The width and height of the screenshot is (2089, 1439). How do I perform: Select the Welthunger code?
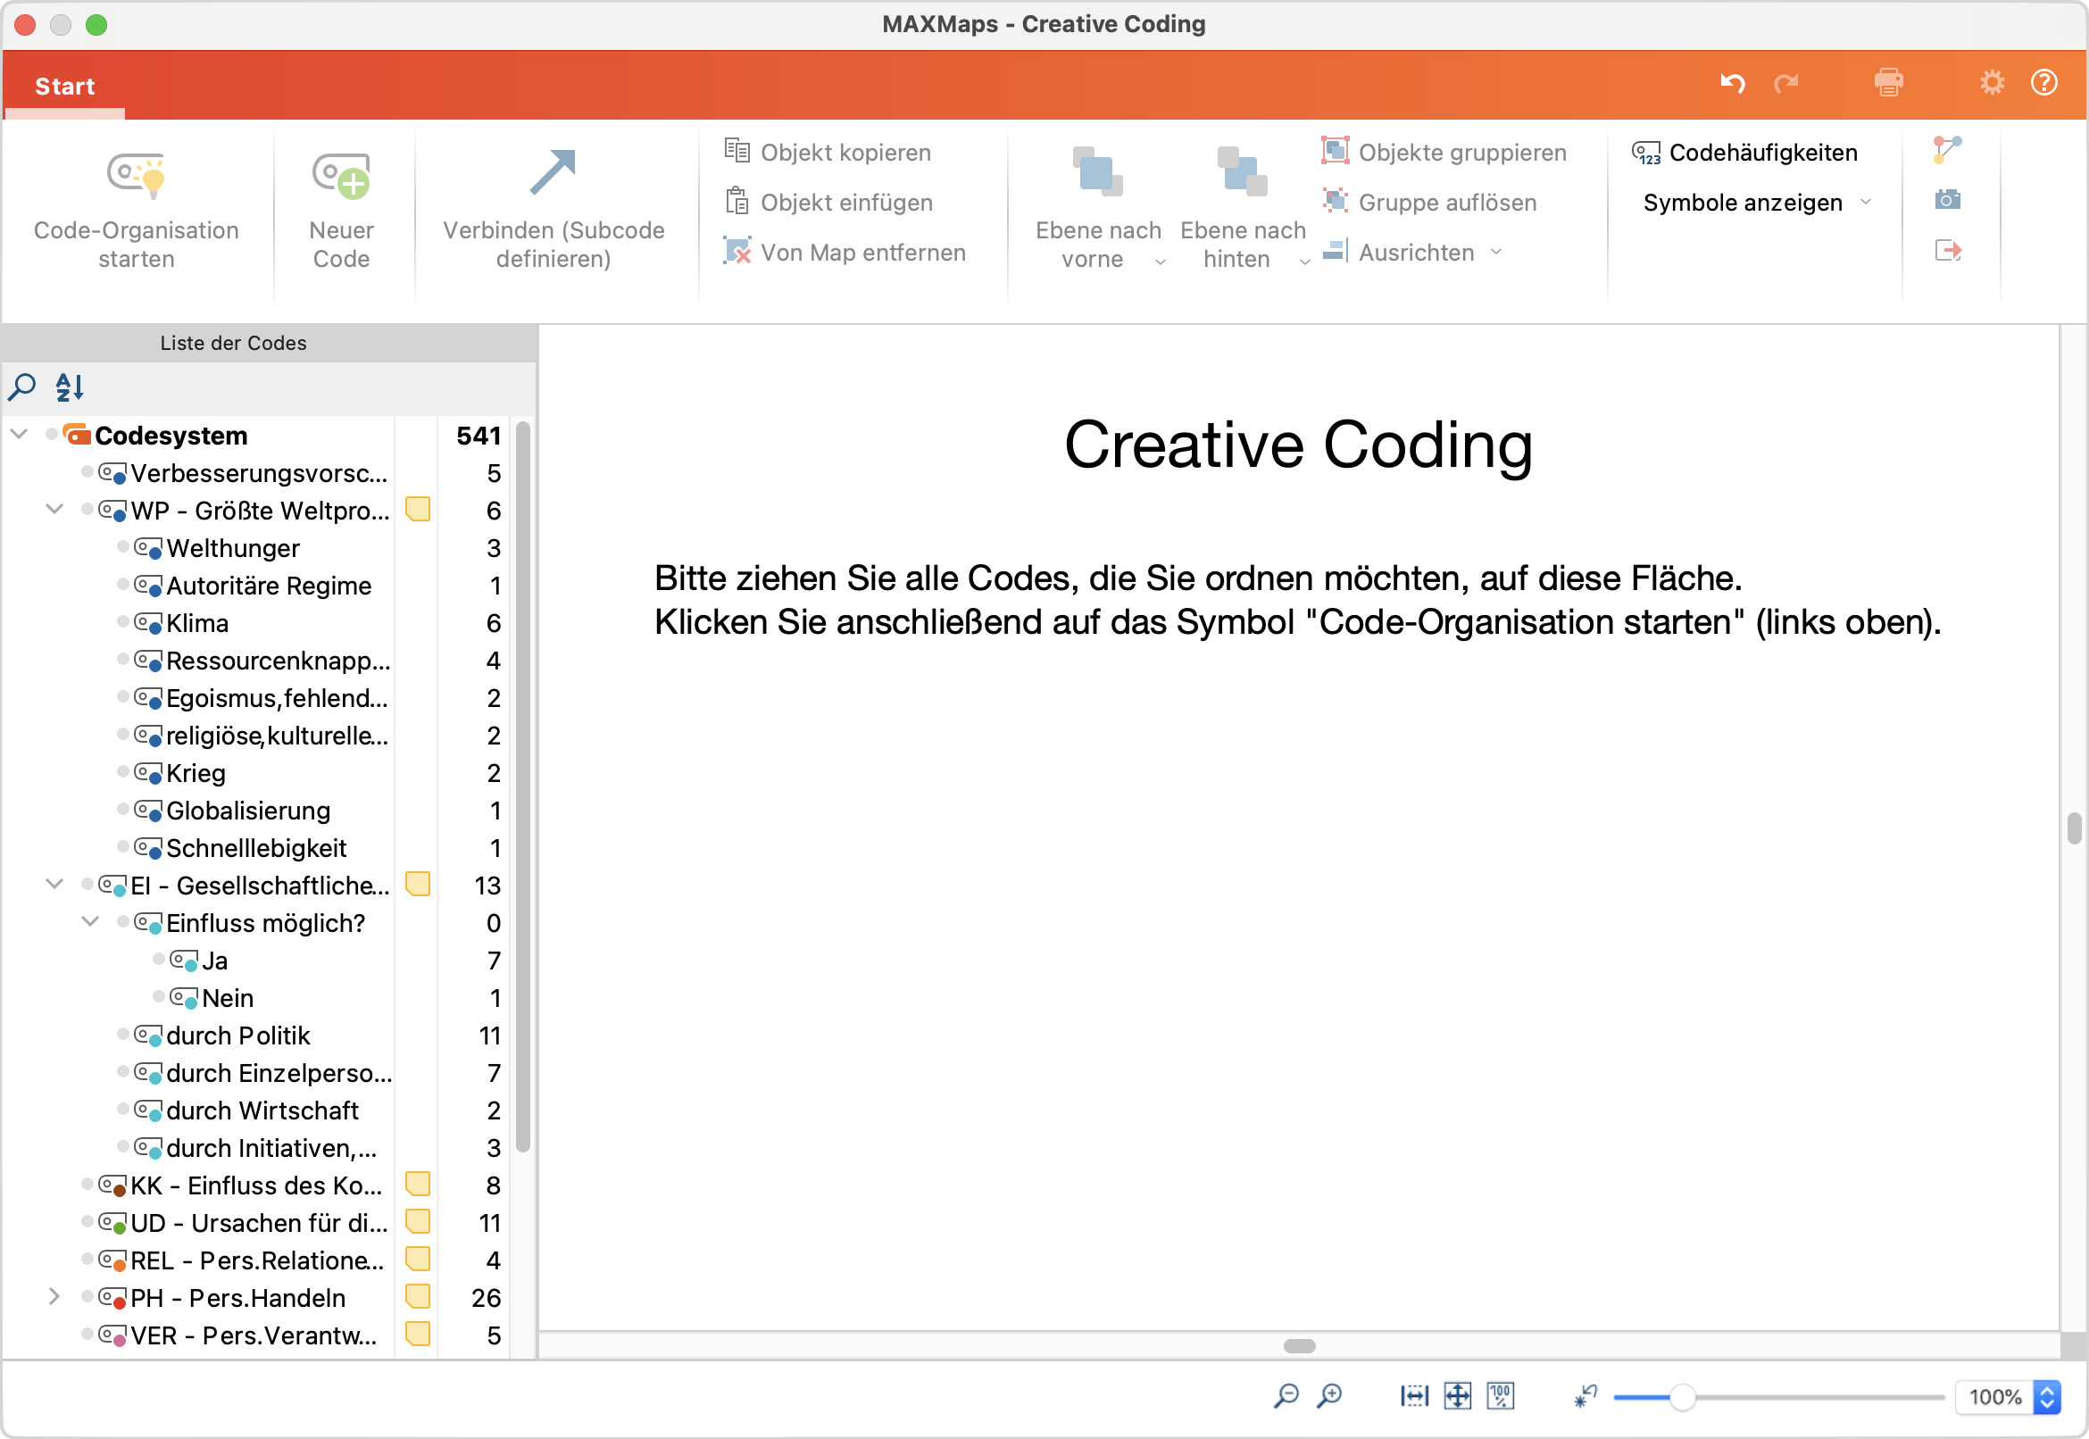click(233, 548)
